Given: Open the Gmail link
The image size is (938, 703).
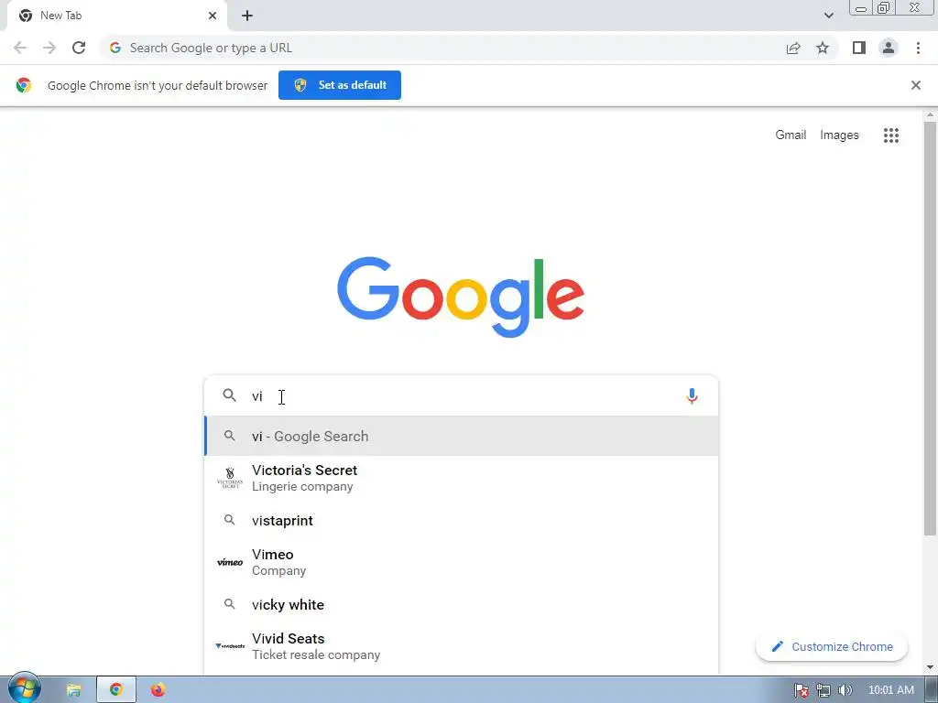Looking at the screenshot, I should tap(791, 135).
